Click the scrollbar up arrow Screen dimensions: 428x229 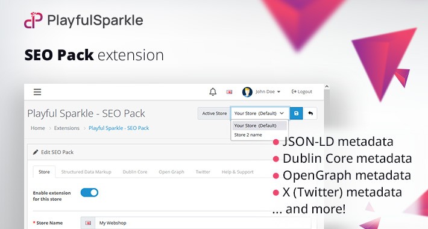click(x=327, y=87)
